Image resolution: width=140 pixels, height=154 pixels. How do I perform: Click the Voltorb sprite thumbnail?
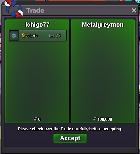click(14, 36)
